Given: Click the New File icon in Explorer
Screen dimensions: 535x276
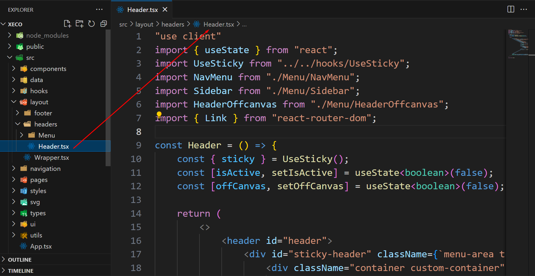Looking at the screenshot, I should 67,24.
